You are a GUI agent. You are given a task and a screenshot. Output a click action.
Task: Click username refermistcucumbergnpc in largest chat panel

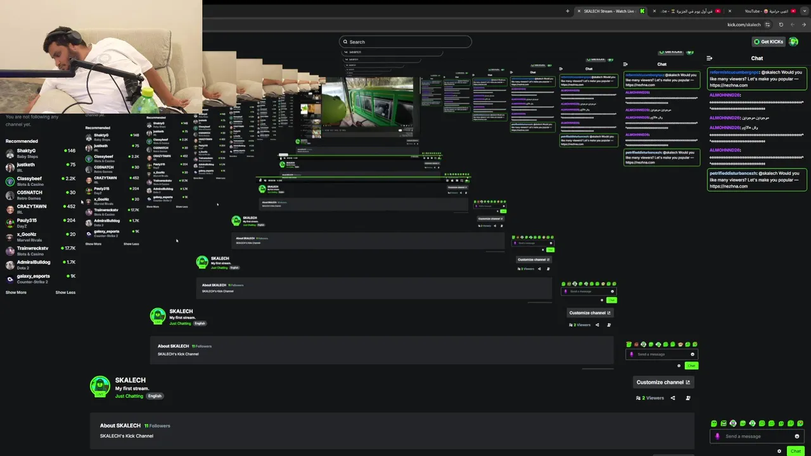[734, 72]
